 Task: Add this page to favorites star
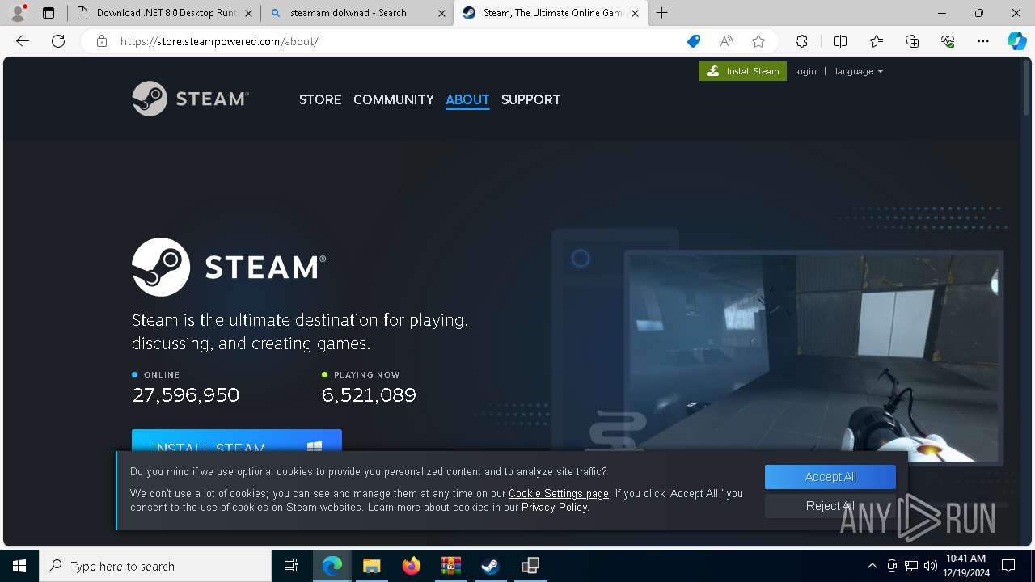758,41
